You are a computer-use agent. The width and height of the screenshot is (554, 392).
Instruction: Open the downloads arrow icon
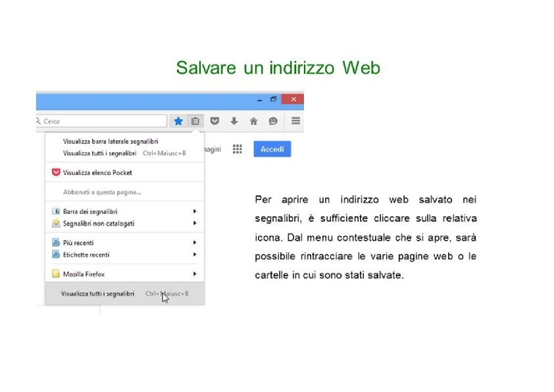click(234, 121)
